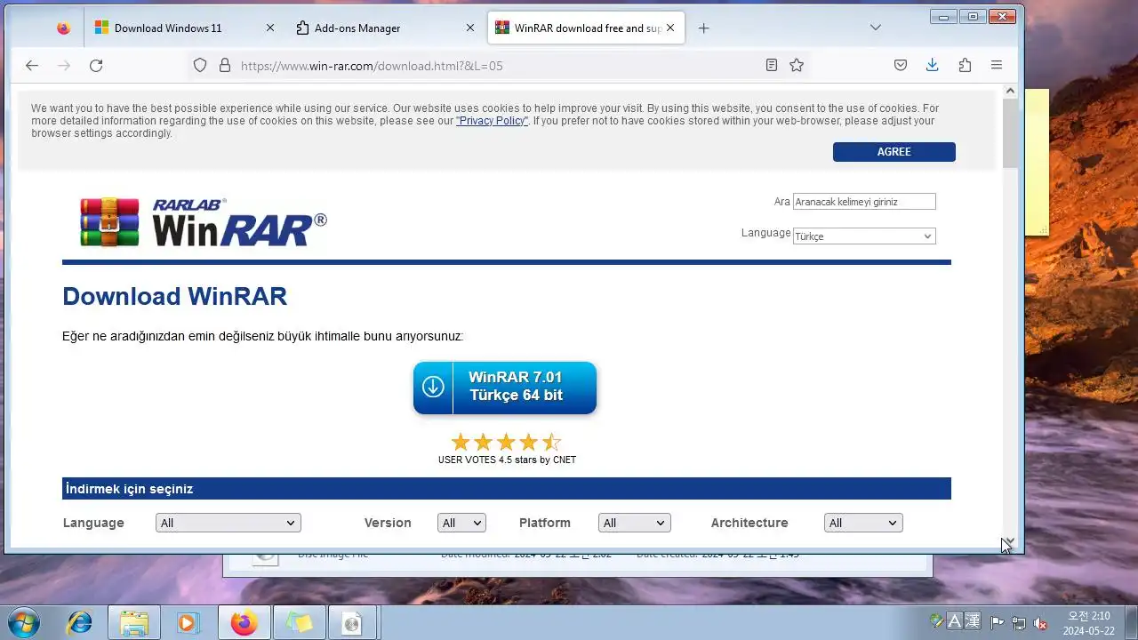Open the Platform filter dropdown
This screenshot has width=1138, height=640.
[x=635, y=523]
